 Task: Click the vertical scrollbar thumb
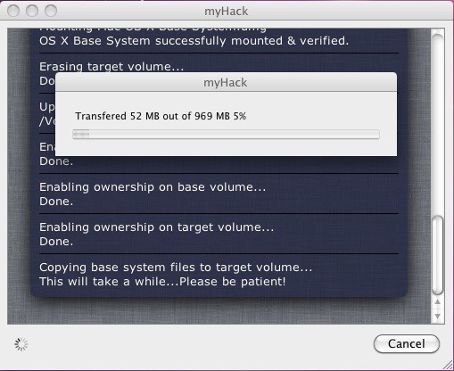(x=437, y=256)
